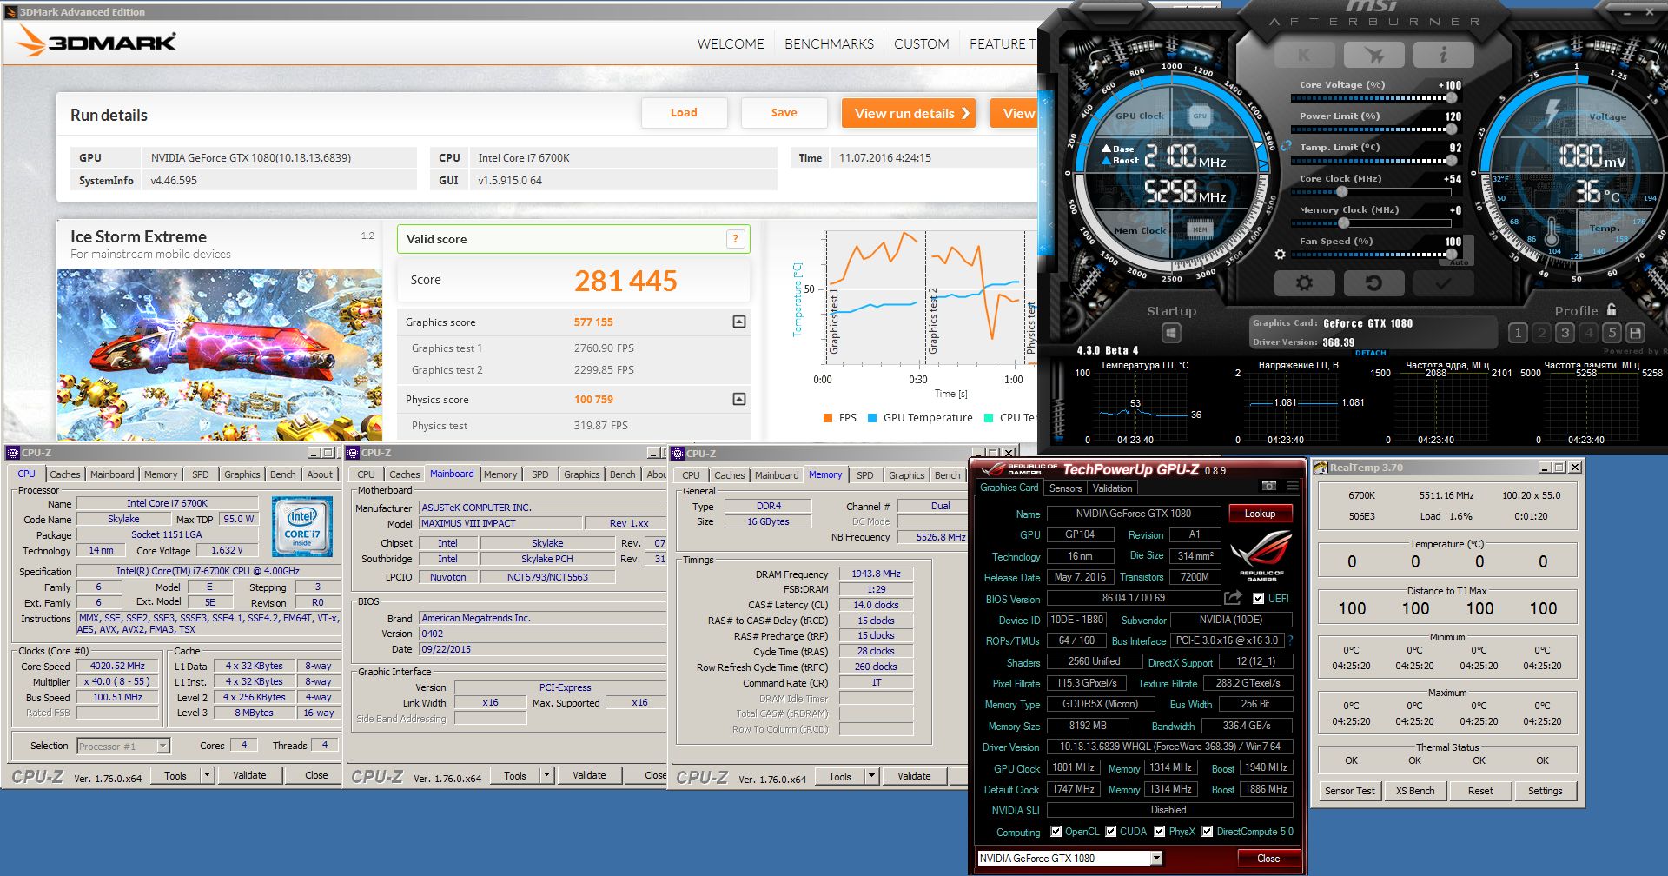The image size is (1668, 876).
Task: Click the DETACH label in Afterburner
Action: (x=1370, y=353)
